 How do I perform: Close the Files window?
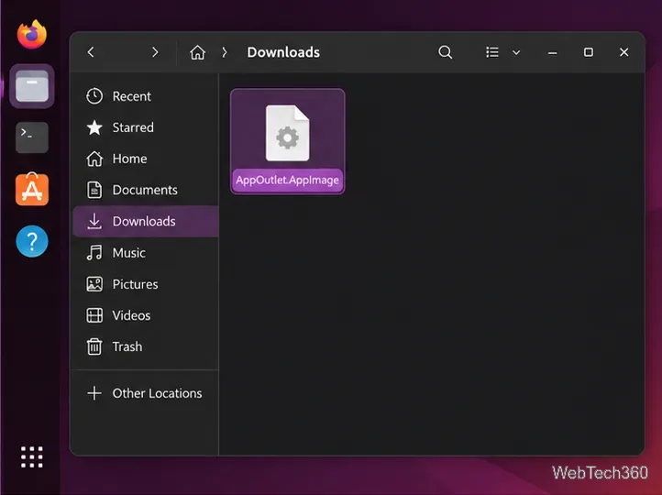623,52
